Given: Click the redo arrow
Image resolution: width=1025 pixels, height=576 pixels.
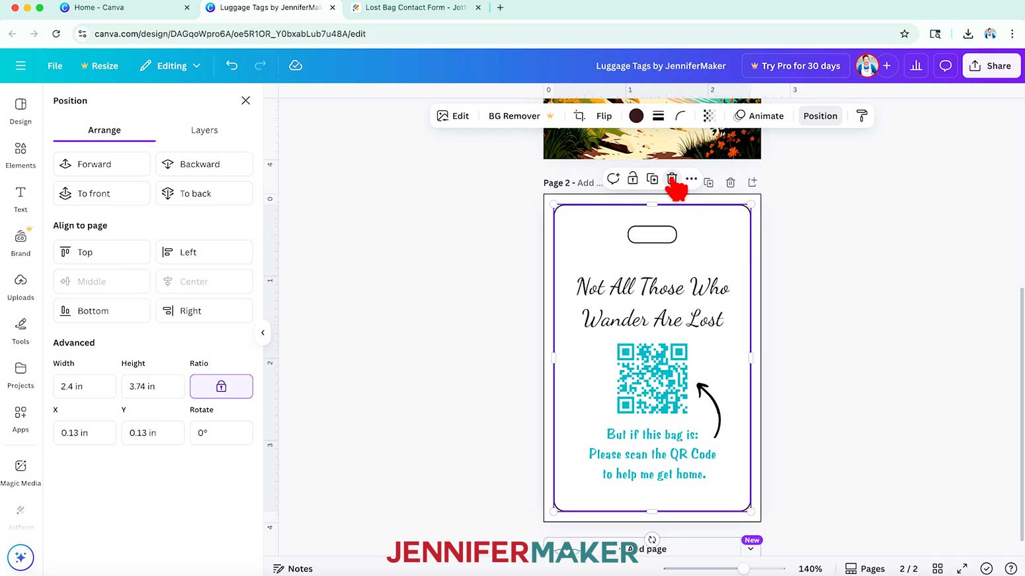Looking at the screenshot, I should (260, 65).
